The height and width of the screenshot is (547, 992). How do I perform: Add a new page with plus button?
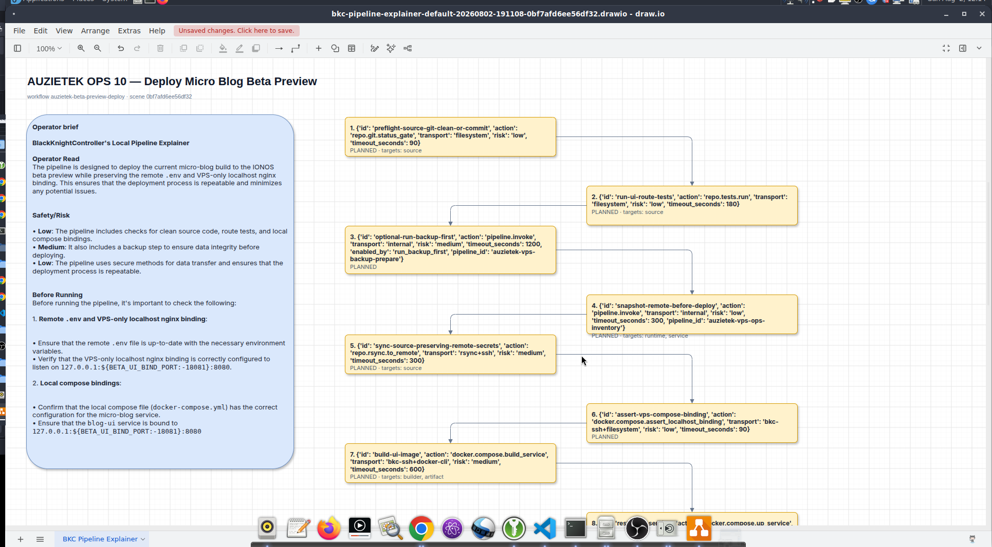[x=21, y=539]
